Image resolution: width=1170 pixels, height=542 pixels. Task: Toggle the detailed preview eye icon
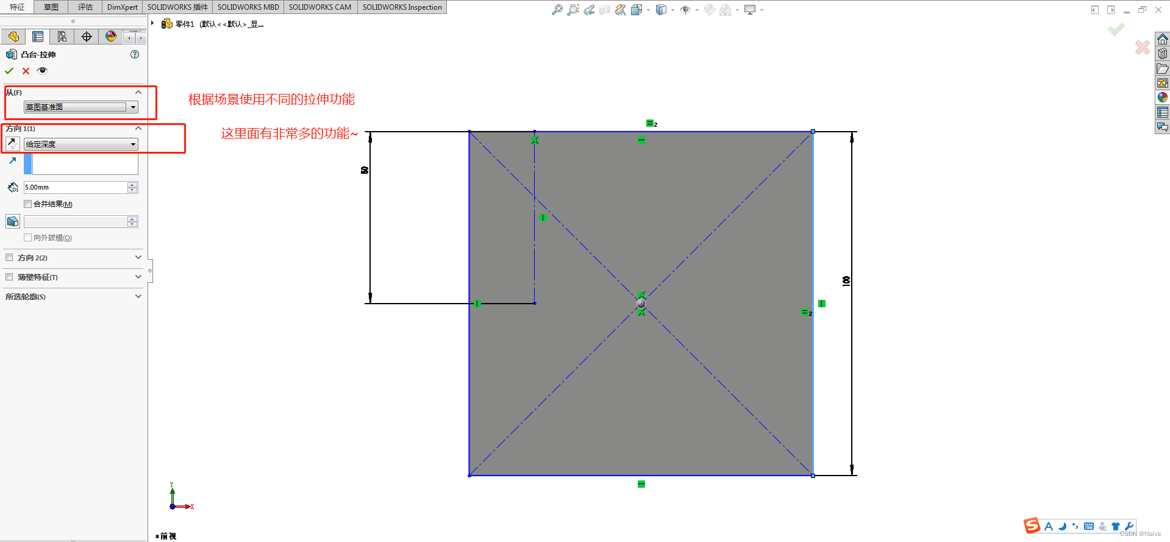(42, 71)
